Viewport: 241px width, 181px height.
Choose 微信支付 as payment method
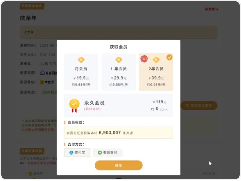click(108, 153)
